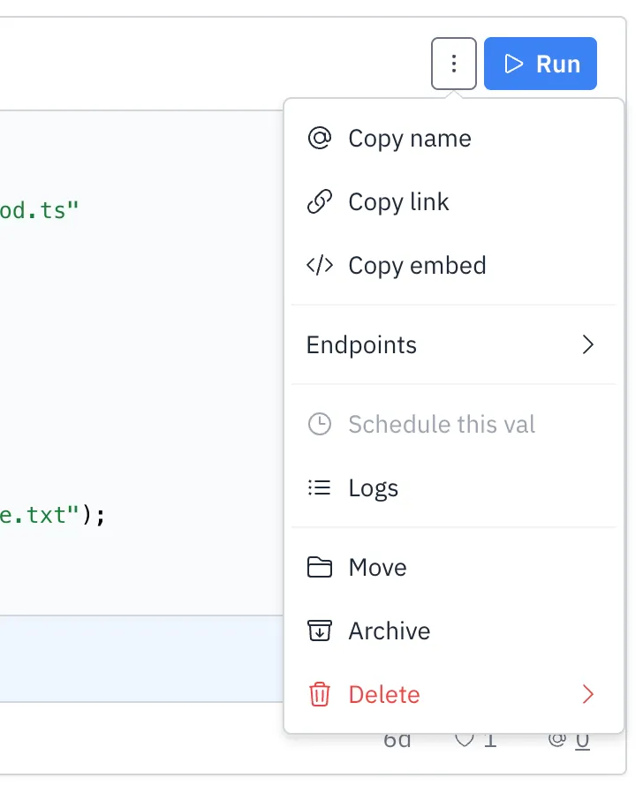Choose the Schedule this val entry
The height and width of the screenshot is (793, 643).
coord(442,425)
